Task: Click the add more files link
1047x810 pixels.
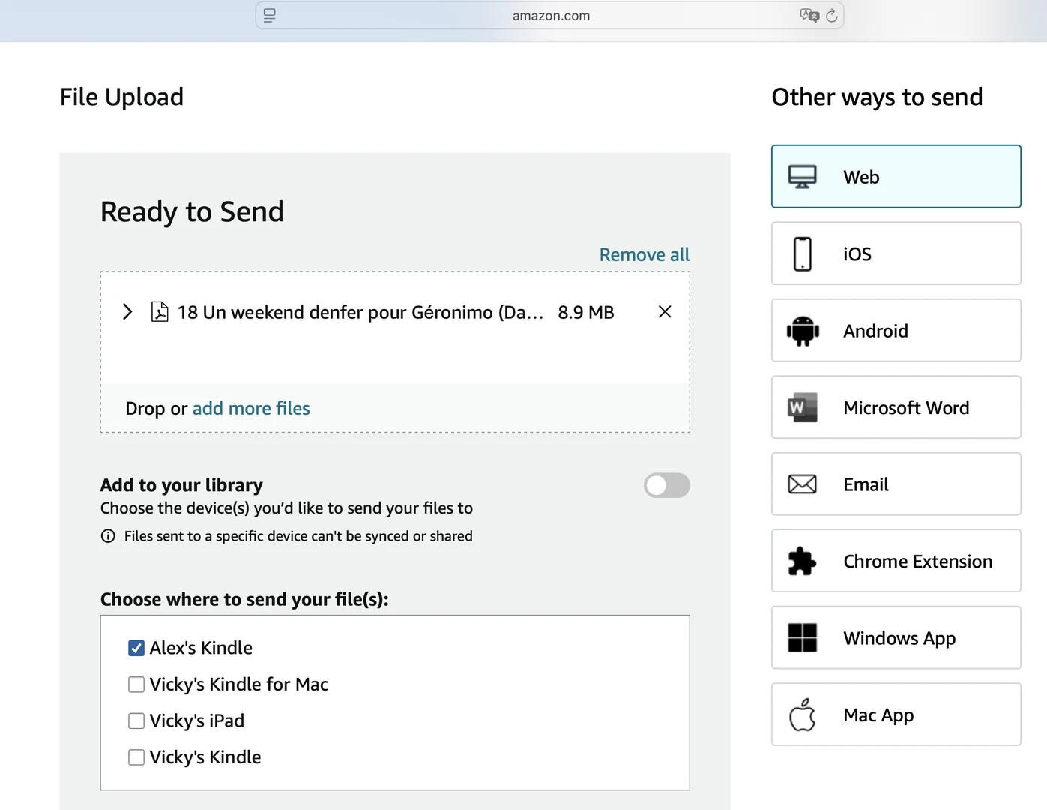Action: pos(251,408)
